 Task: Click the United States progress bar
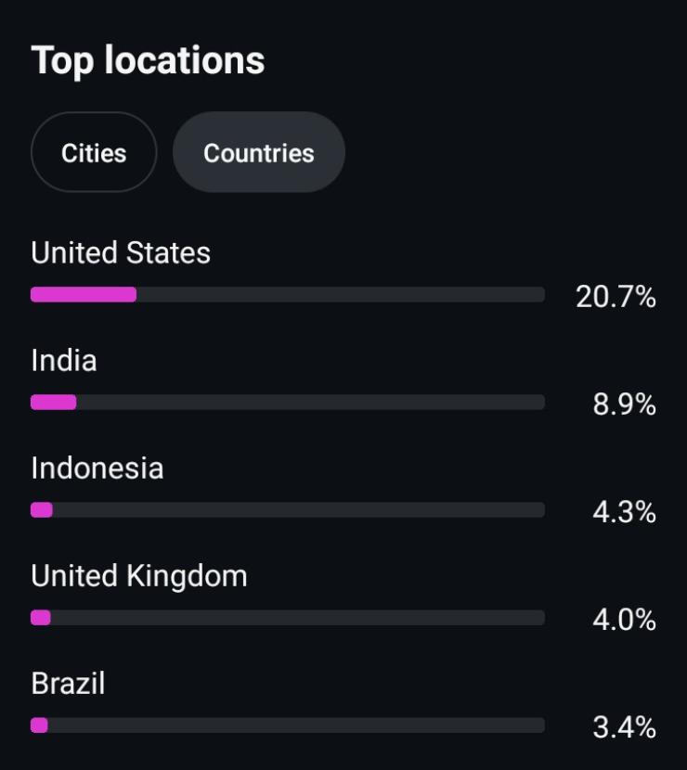pyautogui.click(x=288, y=295)
